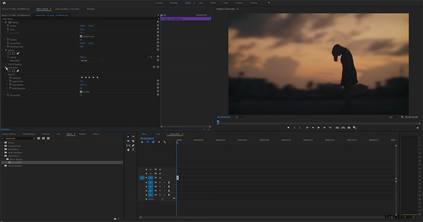Reset the Camera Blur effect
This screenshot has width=423, height=222.
[x=158, y=67]
